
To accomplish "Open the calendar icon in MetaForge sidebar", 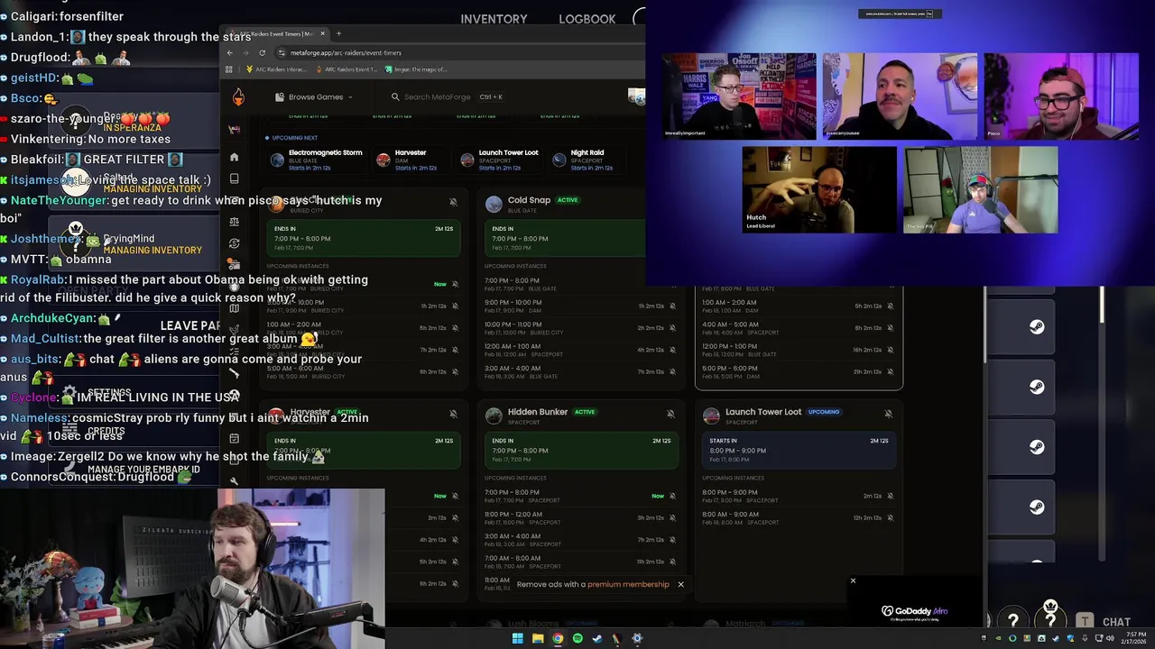I will [235, 438].
